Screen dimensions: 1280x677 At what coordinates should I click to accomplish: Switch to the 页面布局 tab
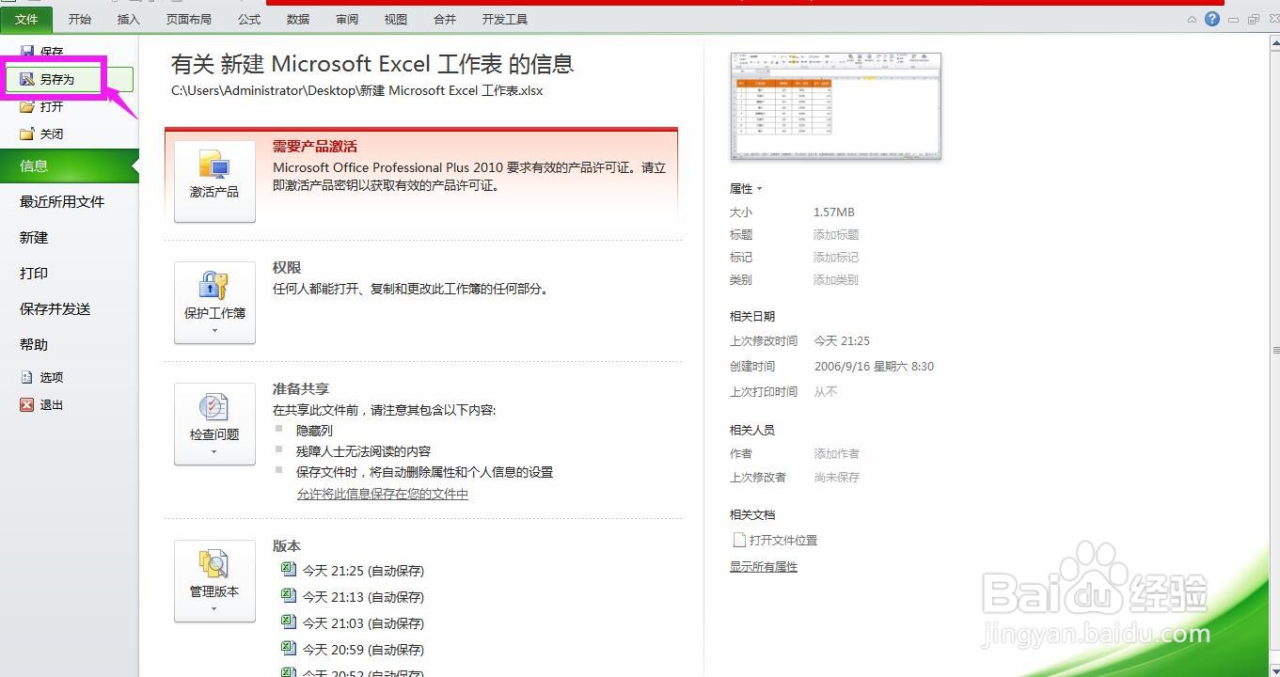tap(189, 19)
